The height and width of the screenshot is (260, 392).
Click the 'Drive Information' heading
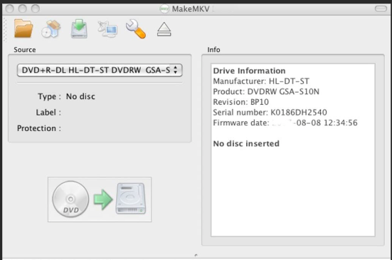click(x=249, y=71)
